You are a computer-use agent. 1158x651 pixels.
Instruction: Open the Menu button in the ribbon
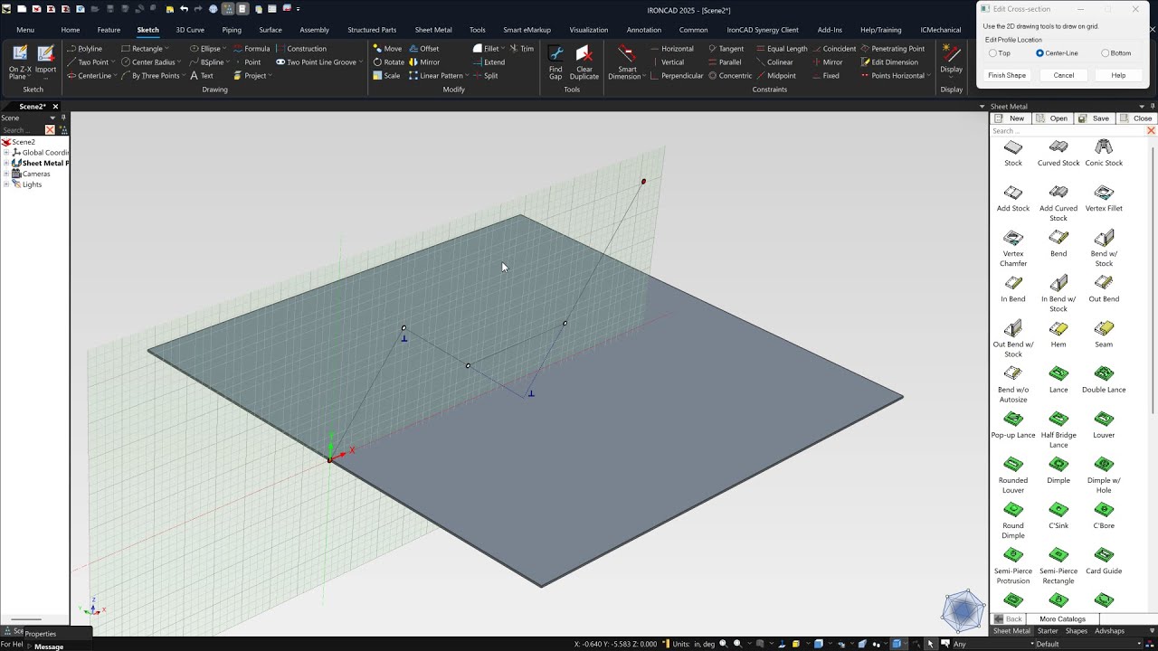25,30
